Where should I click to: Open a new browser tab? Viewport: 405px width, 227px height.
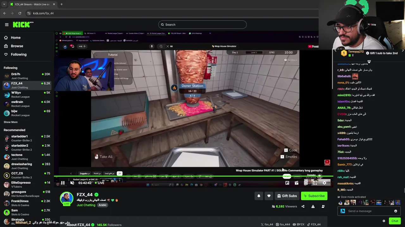61,4
